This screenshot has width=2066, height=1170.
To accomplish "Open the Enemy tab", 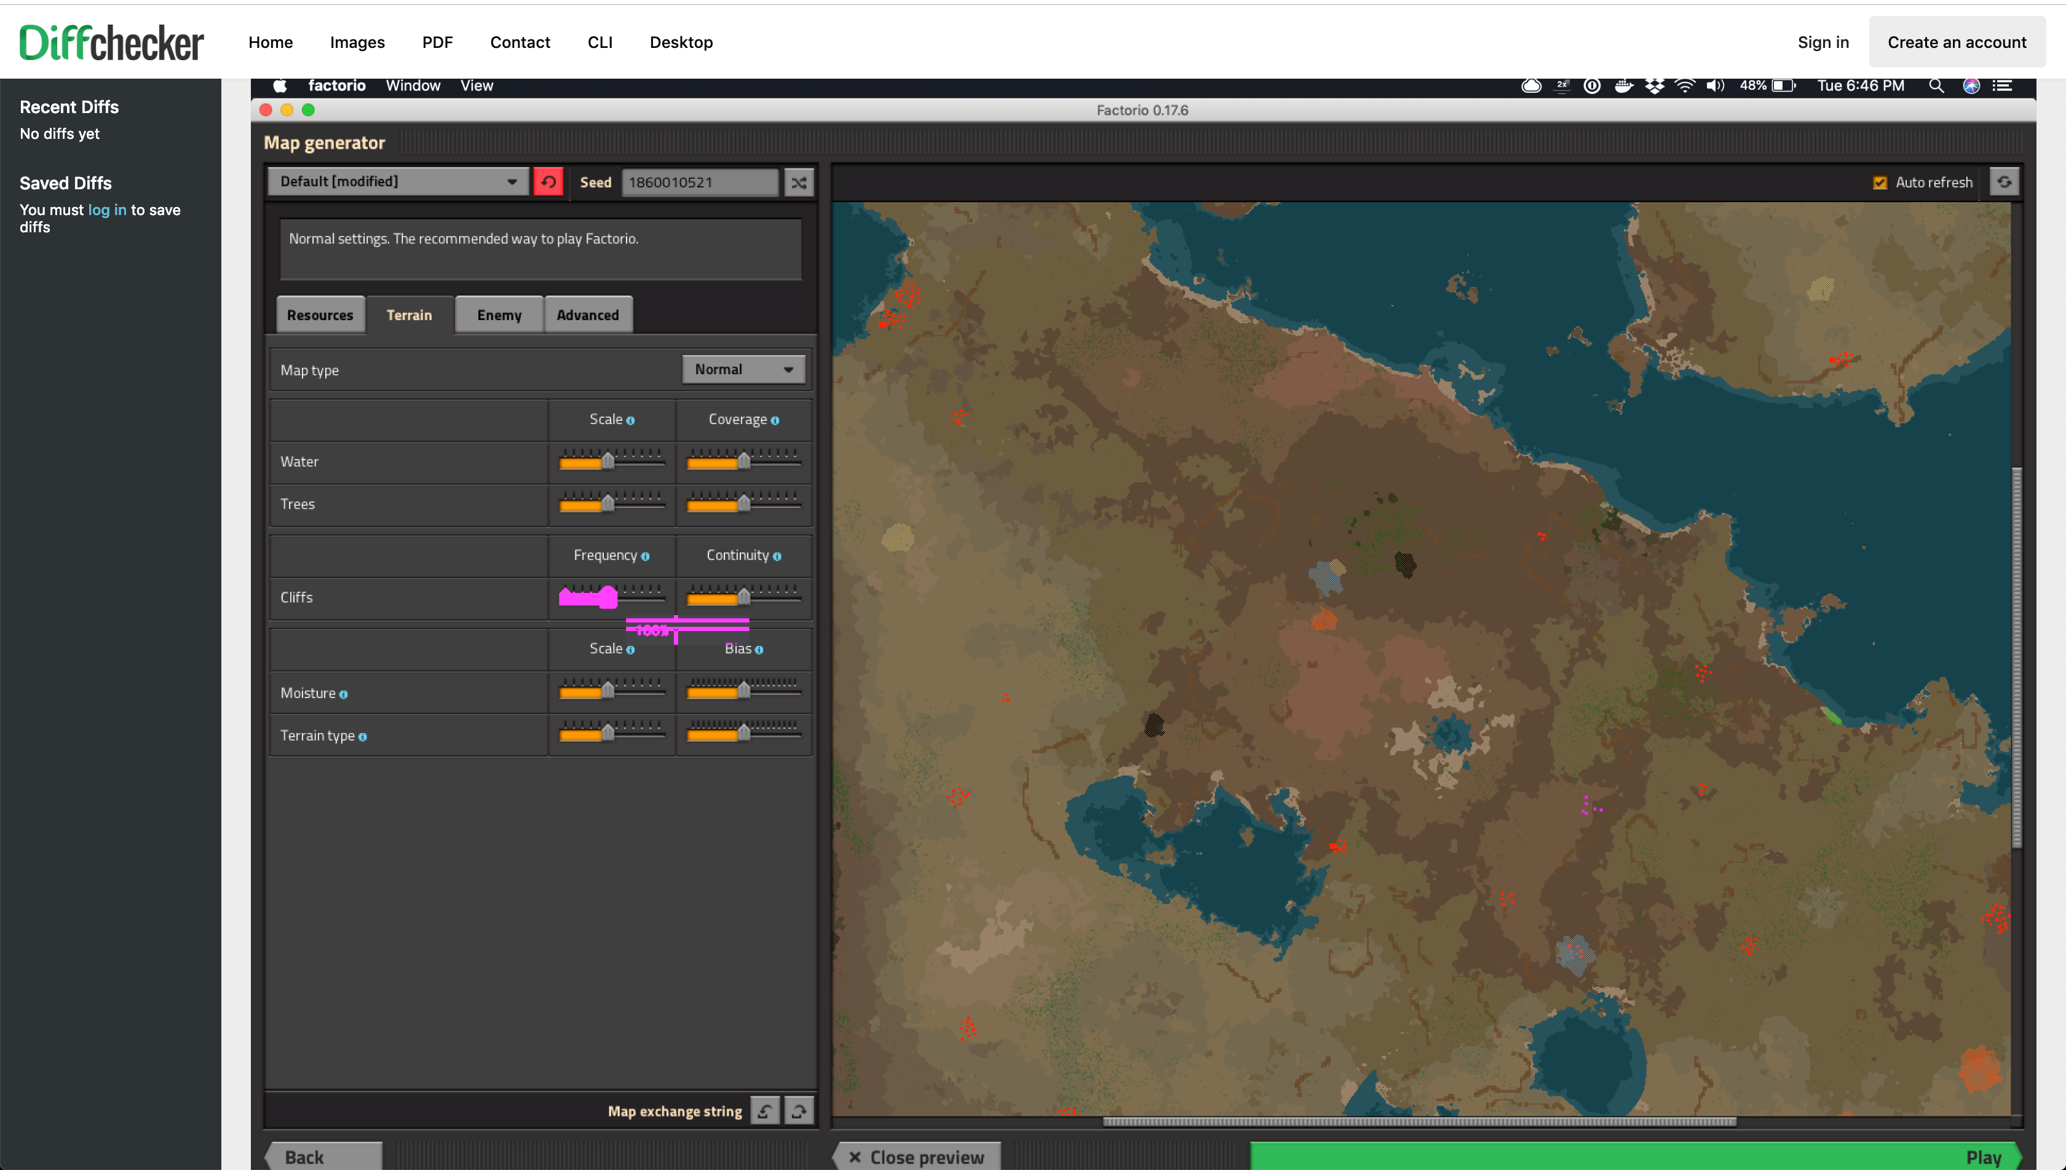I will tap(499, 315).
